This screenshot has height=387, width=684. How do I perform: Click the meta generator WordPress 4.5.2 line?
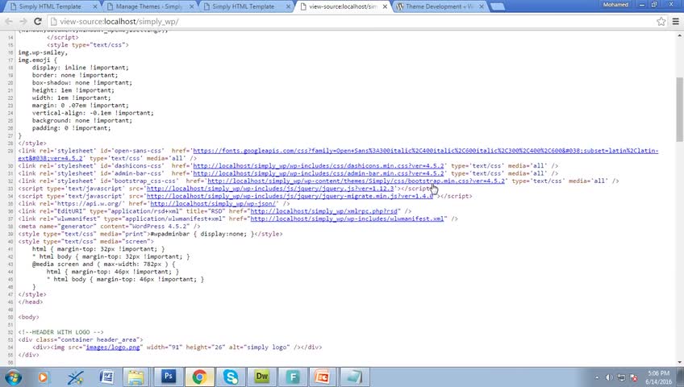pyautogui.click(x=109, y=227)
